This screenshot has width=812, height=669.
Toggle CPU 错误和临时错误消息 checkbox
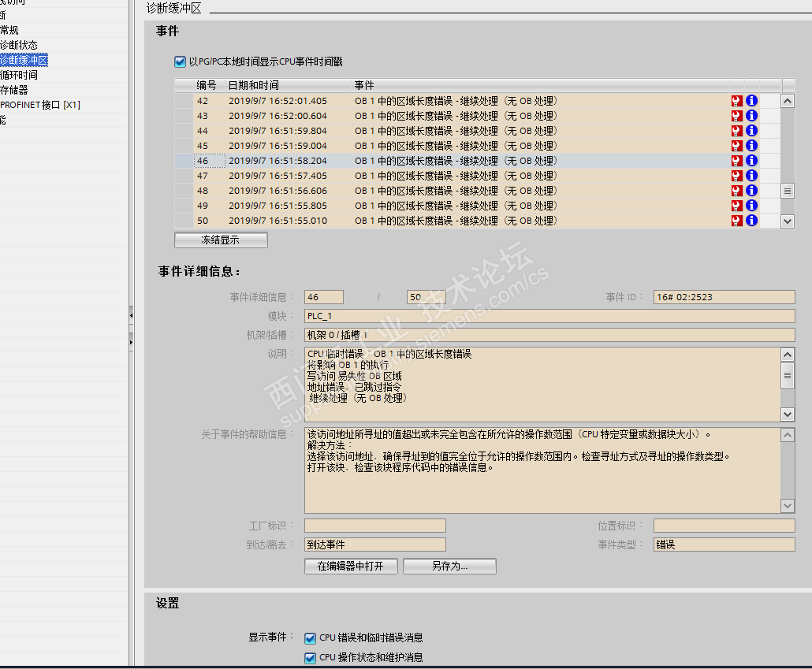point(310,638)
